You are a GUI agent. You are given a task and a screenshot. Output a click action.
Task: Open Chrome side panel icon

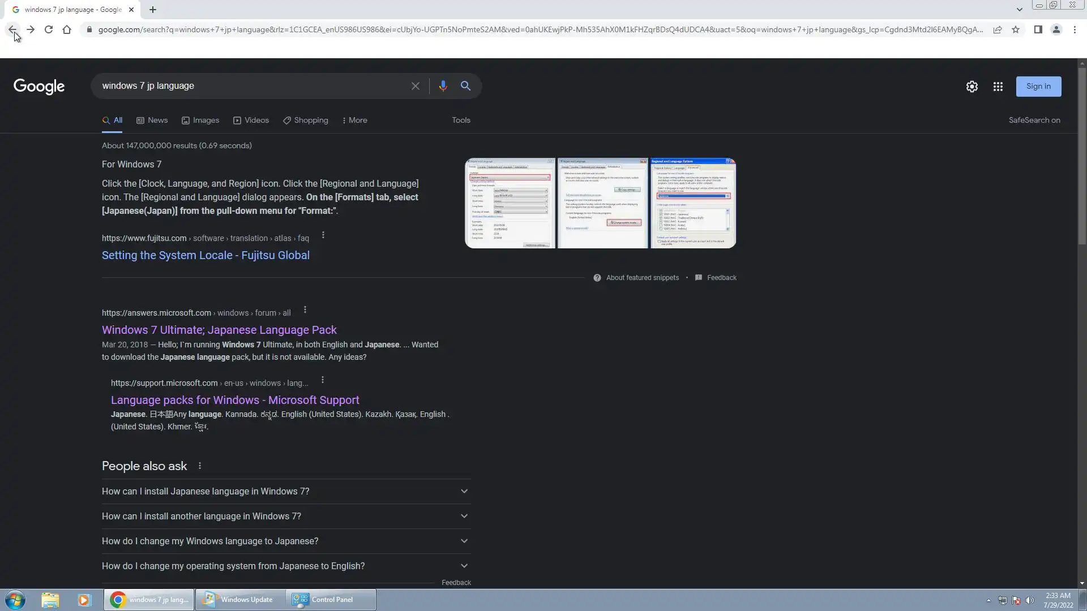(1038, 29)
